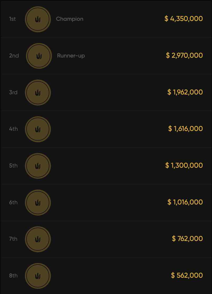This screenshot has width=212, height=294.
Task: Click the $ 1,616,000 prize amount
Action: point(185,129)
